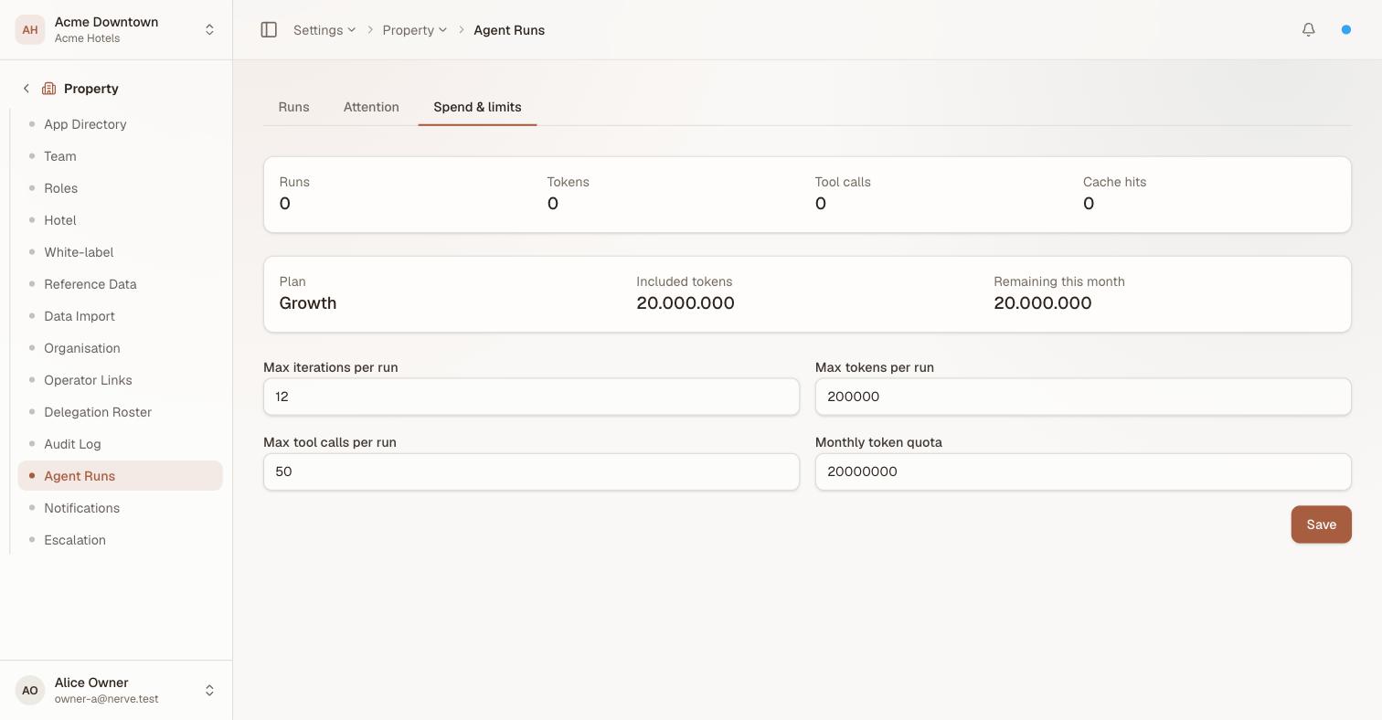
Task: Click the AO user avatar
Action: 30,690
